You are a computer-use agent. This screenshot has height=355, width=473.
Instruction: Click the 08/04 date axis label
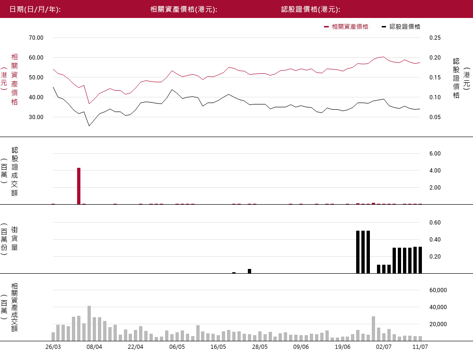click(x=94, y=347)
